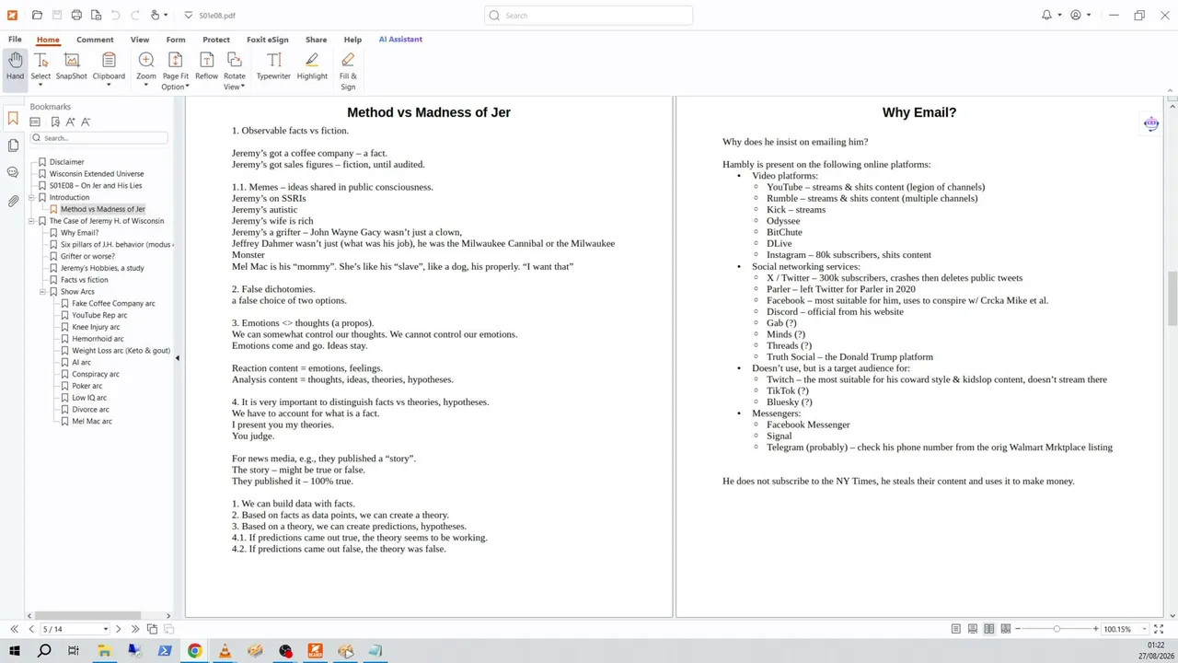The width and height of the screenshot is (1178, 663).
Task: Open the user account icon
Action: (x=1076, y=15)
